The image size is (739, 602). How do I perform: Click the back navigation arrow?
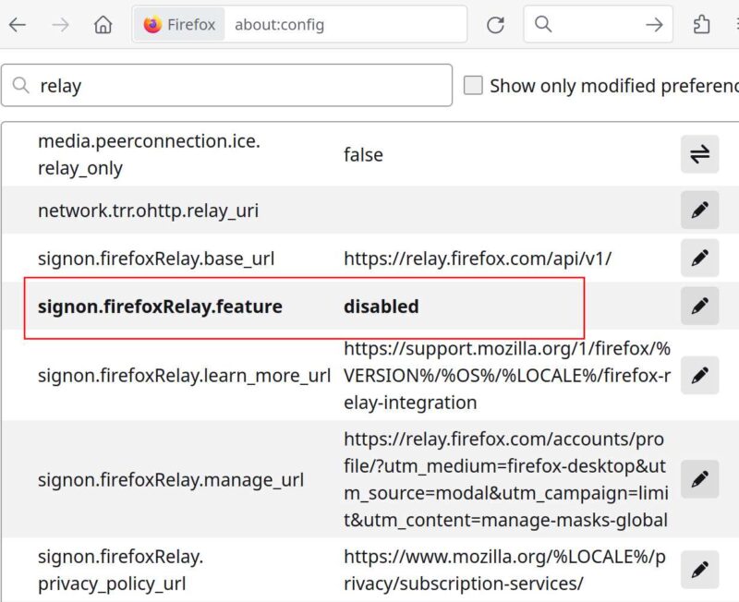(18, 25)
